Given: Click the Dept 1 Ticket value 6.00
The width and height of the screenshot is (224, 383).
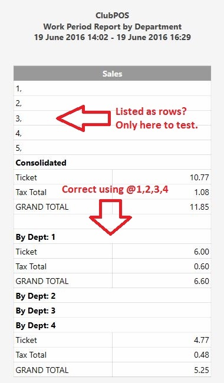Looking at the screenshot, I should point(202,252).
